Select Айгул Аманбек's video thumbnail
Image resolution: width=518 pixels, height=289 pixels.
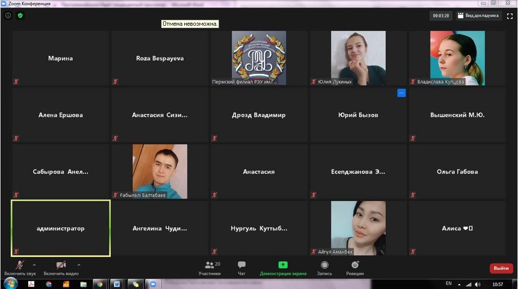pyautogui.click(x=358, y=228)
